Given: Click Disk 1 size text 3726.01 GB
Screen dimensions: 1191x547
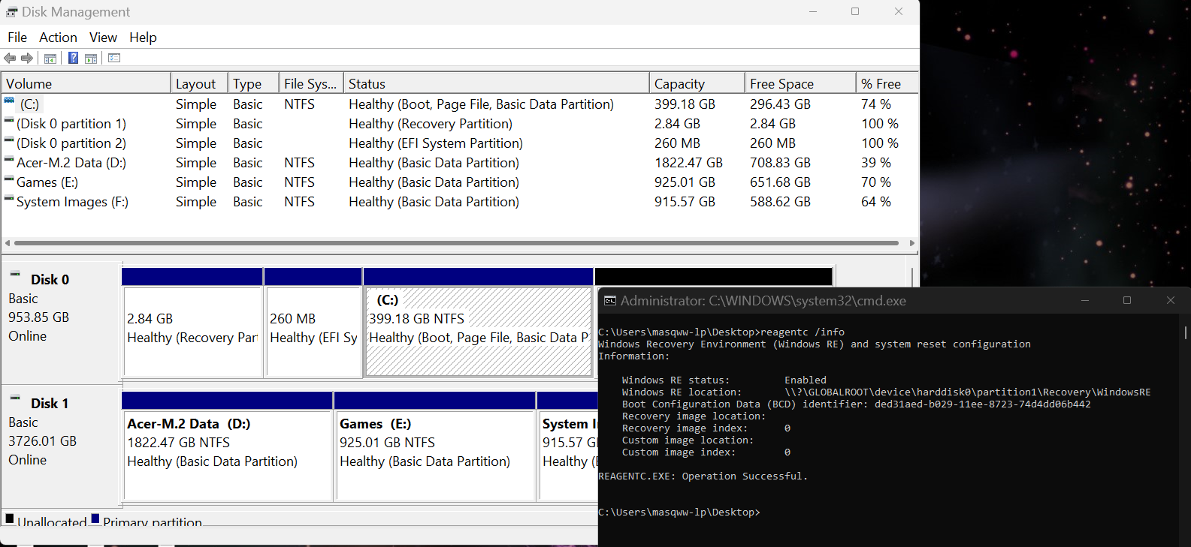Looking at the screenshot, I should click(x=42, y=441).
